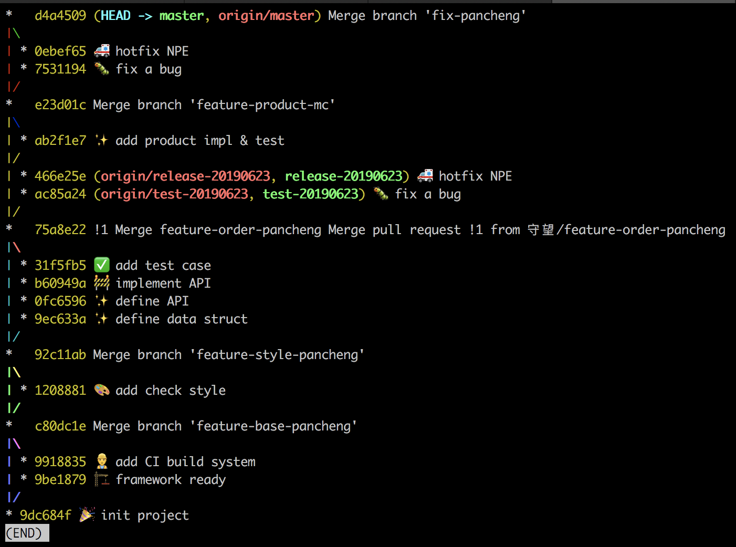
Task: Select commit hash d4a4509
Action: 60,16
